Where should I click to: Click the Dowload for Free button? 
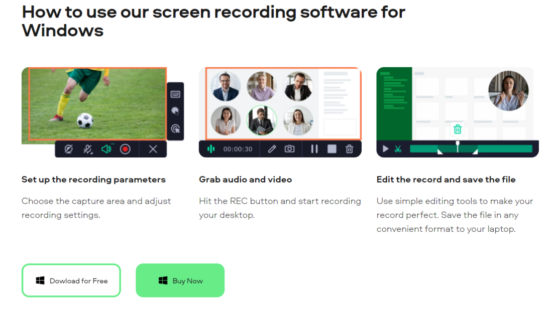(x=71, y=280)
